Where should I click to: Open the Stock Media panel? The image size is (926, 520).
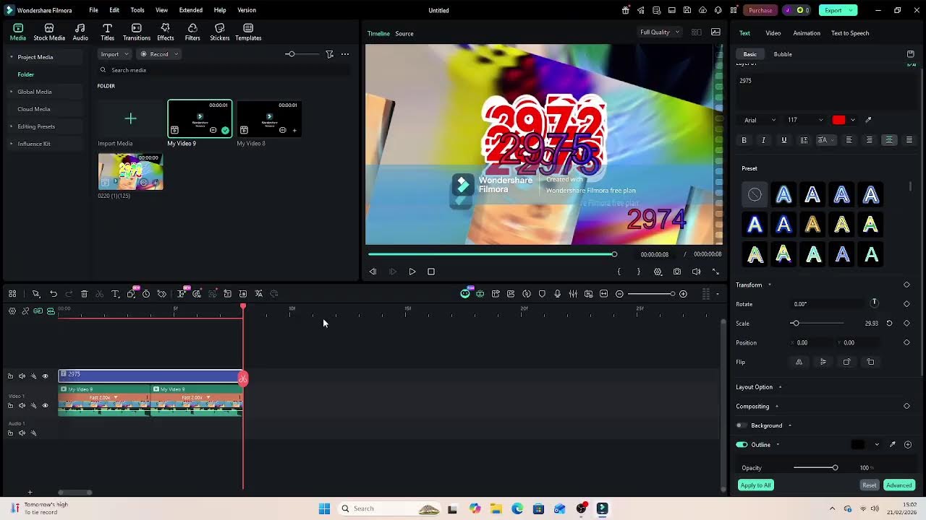tap(49, 32)
